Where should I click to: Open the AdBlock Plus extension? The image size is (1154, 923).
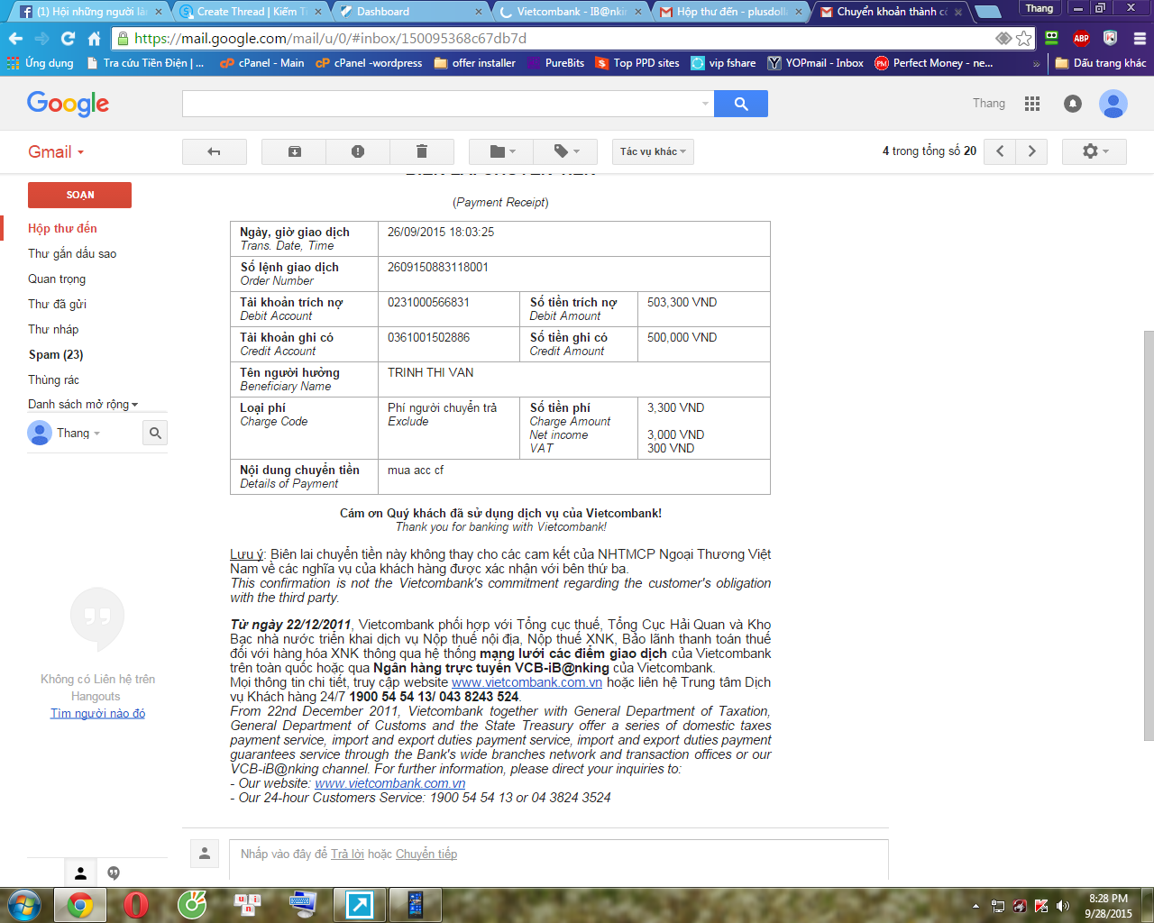(1081, 39)
